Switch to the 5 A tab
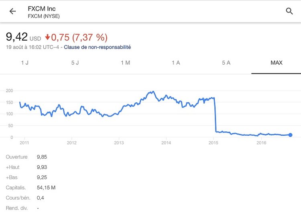Viewport: 301px width, 220px height. [226, 63]
